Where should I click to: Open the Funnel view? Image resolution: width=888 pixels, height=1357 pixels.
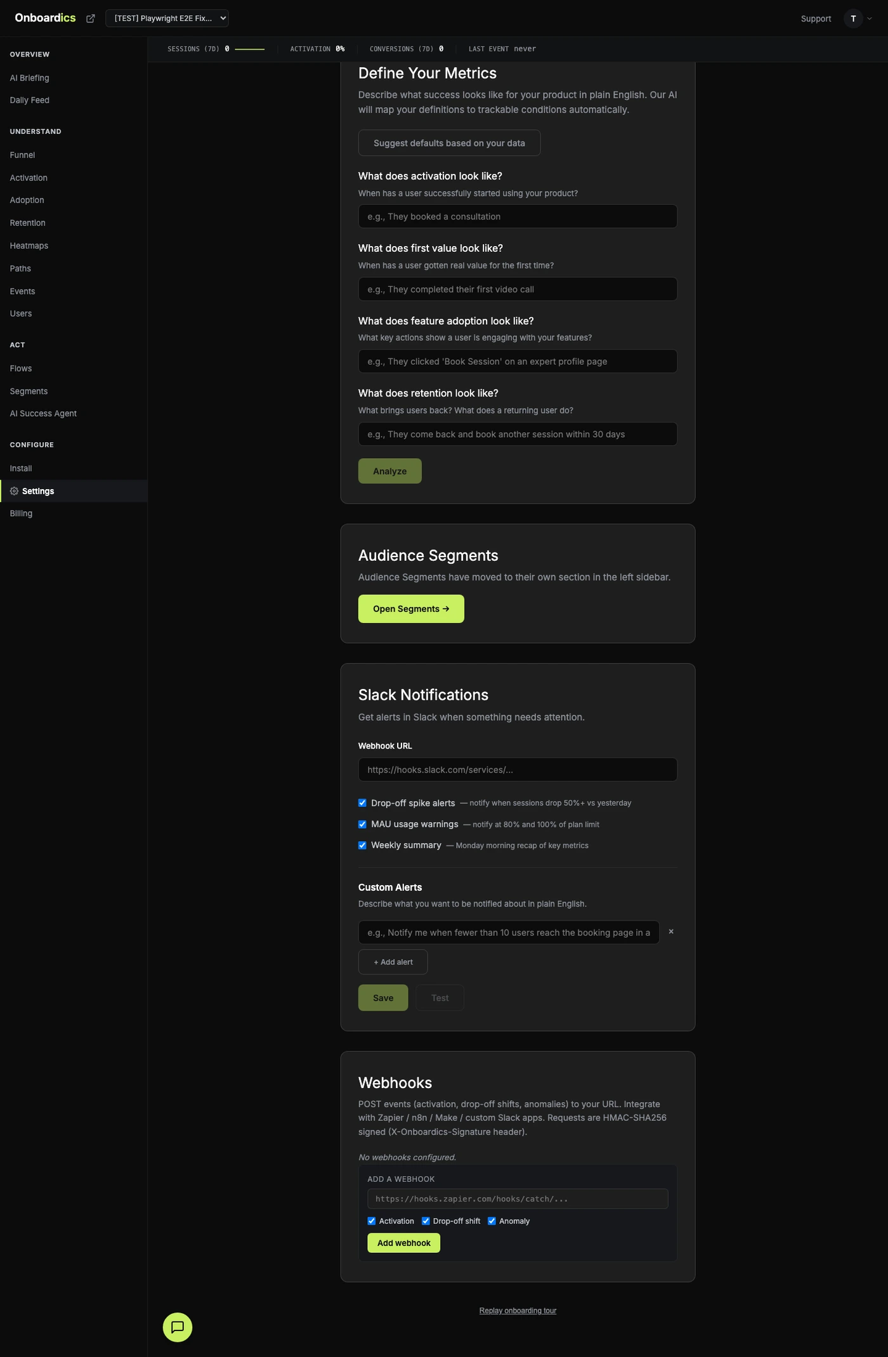point(22,155)
